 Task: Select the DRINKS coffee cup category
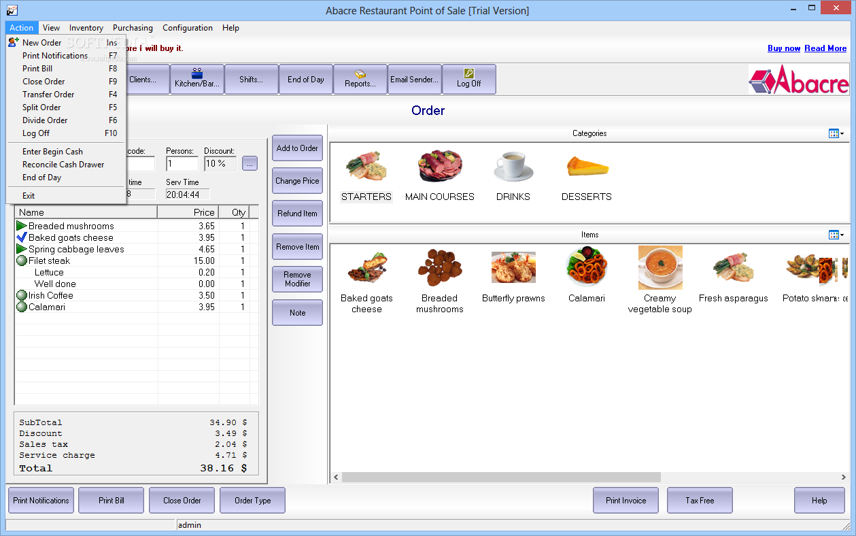[x=513, y=167]
